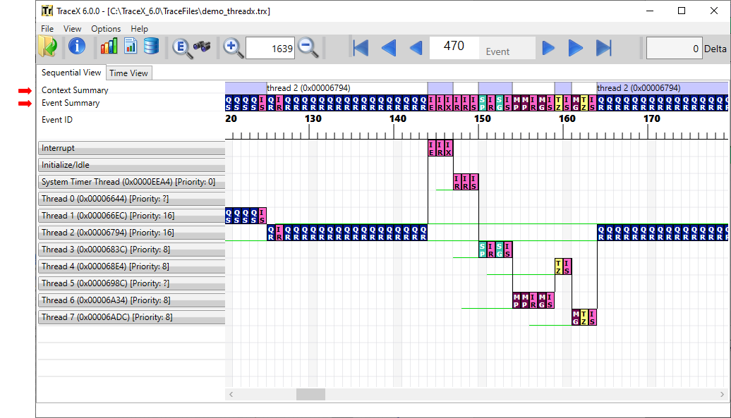Open the View menu
731x418 pixels.
[72, 29]
